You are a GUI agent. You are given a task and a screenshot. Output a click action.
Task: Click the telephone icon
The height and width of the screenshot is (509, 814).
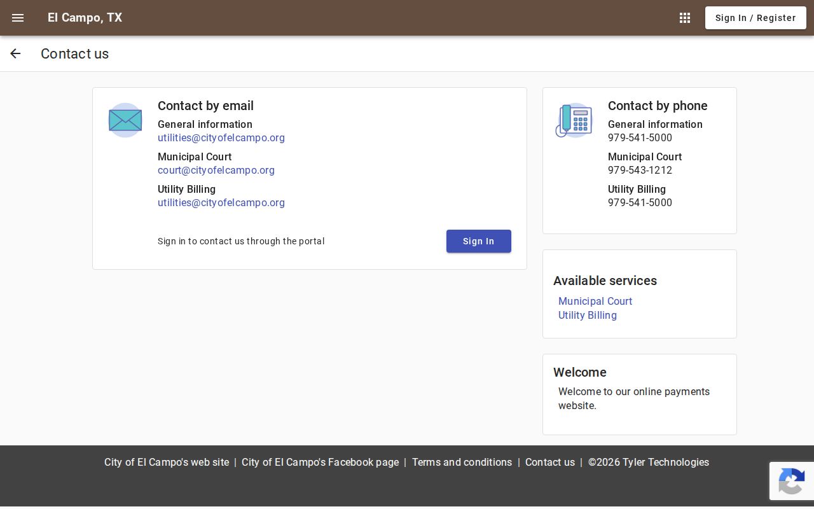[574, 120]
